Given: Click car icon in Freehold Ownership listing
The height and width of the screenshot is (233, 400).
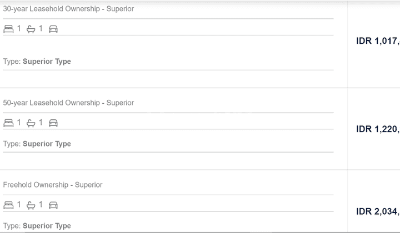Looking at the screenshot, I should [53, 205].
